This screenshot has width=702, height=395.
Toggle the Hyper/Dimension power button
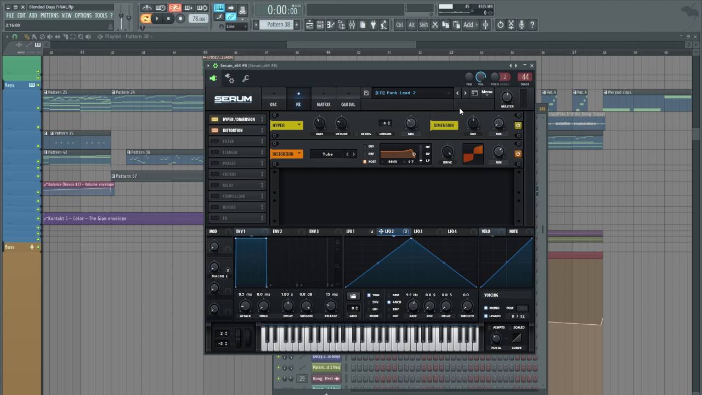(x=518, y=125)
